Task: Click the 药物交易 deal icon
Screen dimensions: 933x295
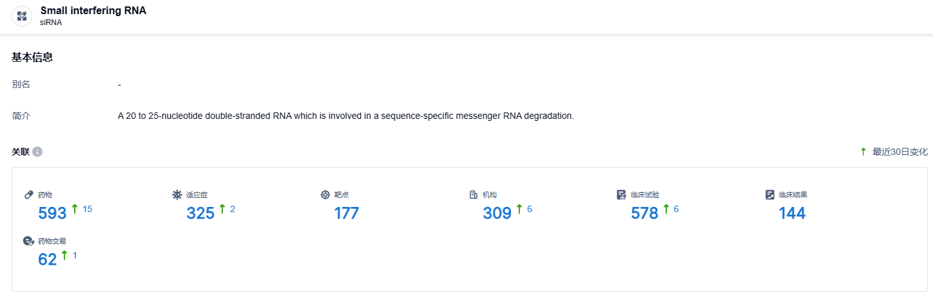Action: [28, 241]
